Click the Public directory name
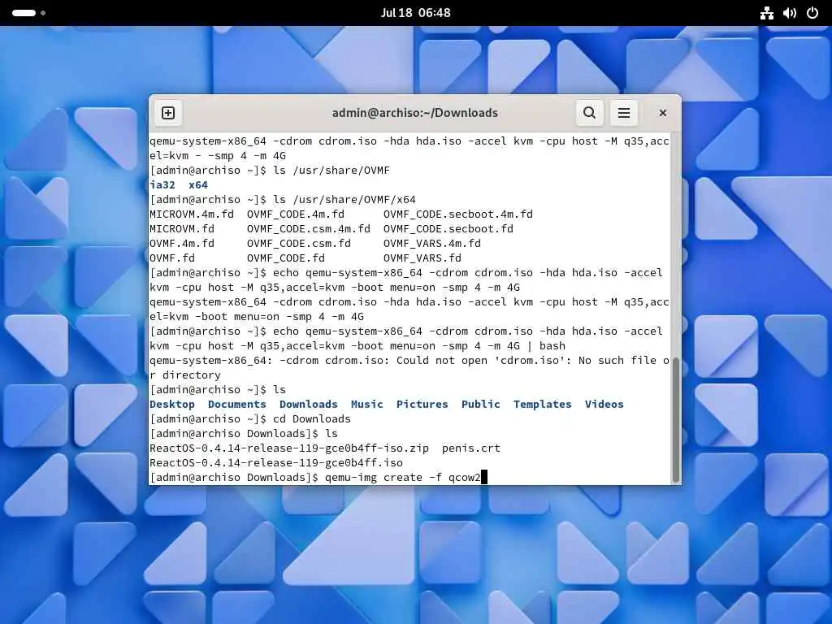832x624 pixels. coord(481,405)
